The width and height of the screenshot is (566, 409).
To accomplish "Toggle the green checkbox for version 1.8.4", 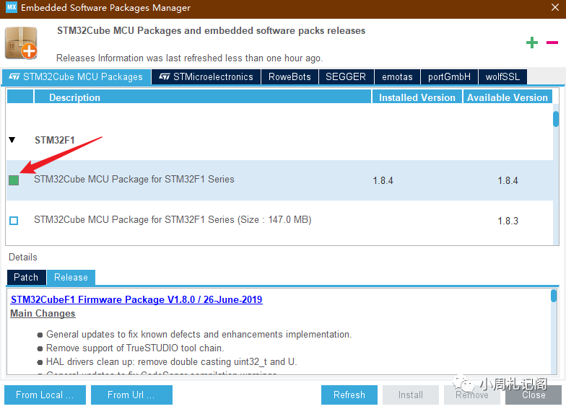I will (x=14, y=180).
